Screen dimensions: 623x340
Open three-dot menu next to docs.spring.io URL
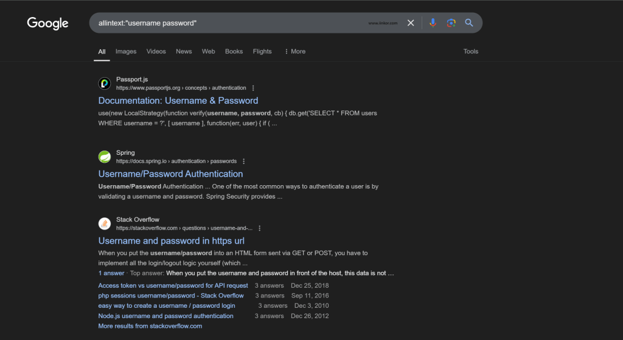coord(243,161)
